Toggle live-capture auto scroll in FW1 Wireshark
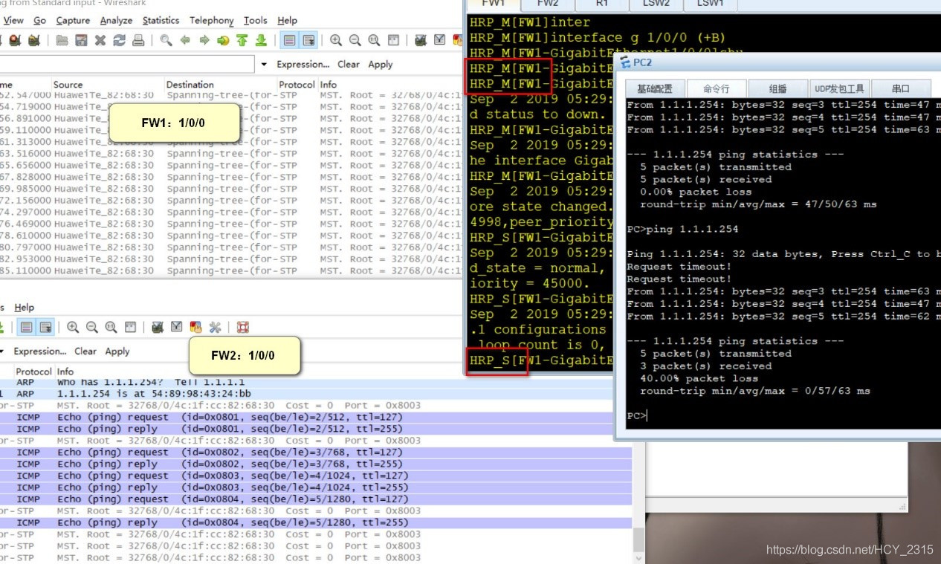The height and width of the screenshot is (564, 941). point(308,40)
